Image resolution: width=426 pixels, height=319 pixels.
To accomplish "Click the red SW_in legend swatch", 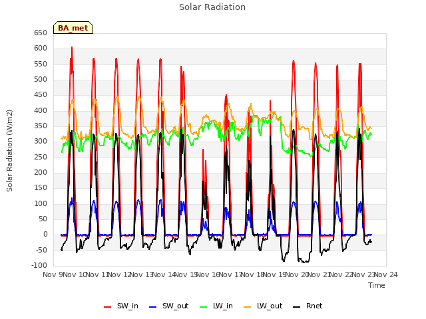I will tap(108, 307).
